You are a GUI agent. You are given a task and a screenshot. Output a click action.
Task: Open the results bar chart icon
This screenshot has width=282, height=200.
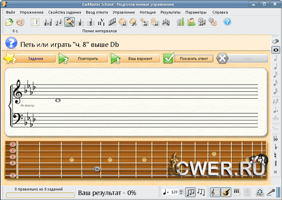180,22
